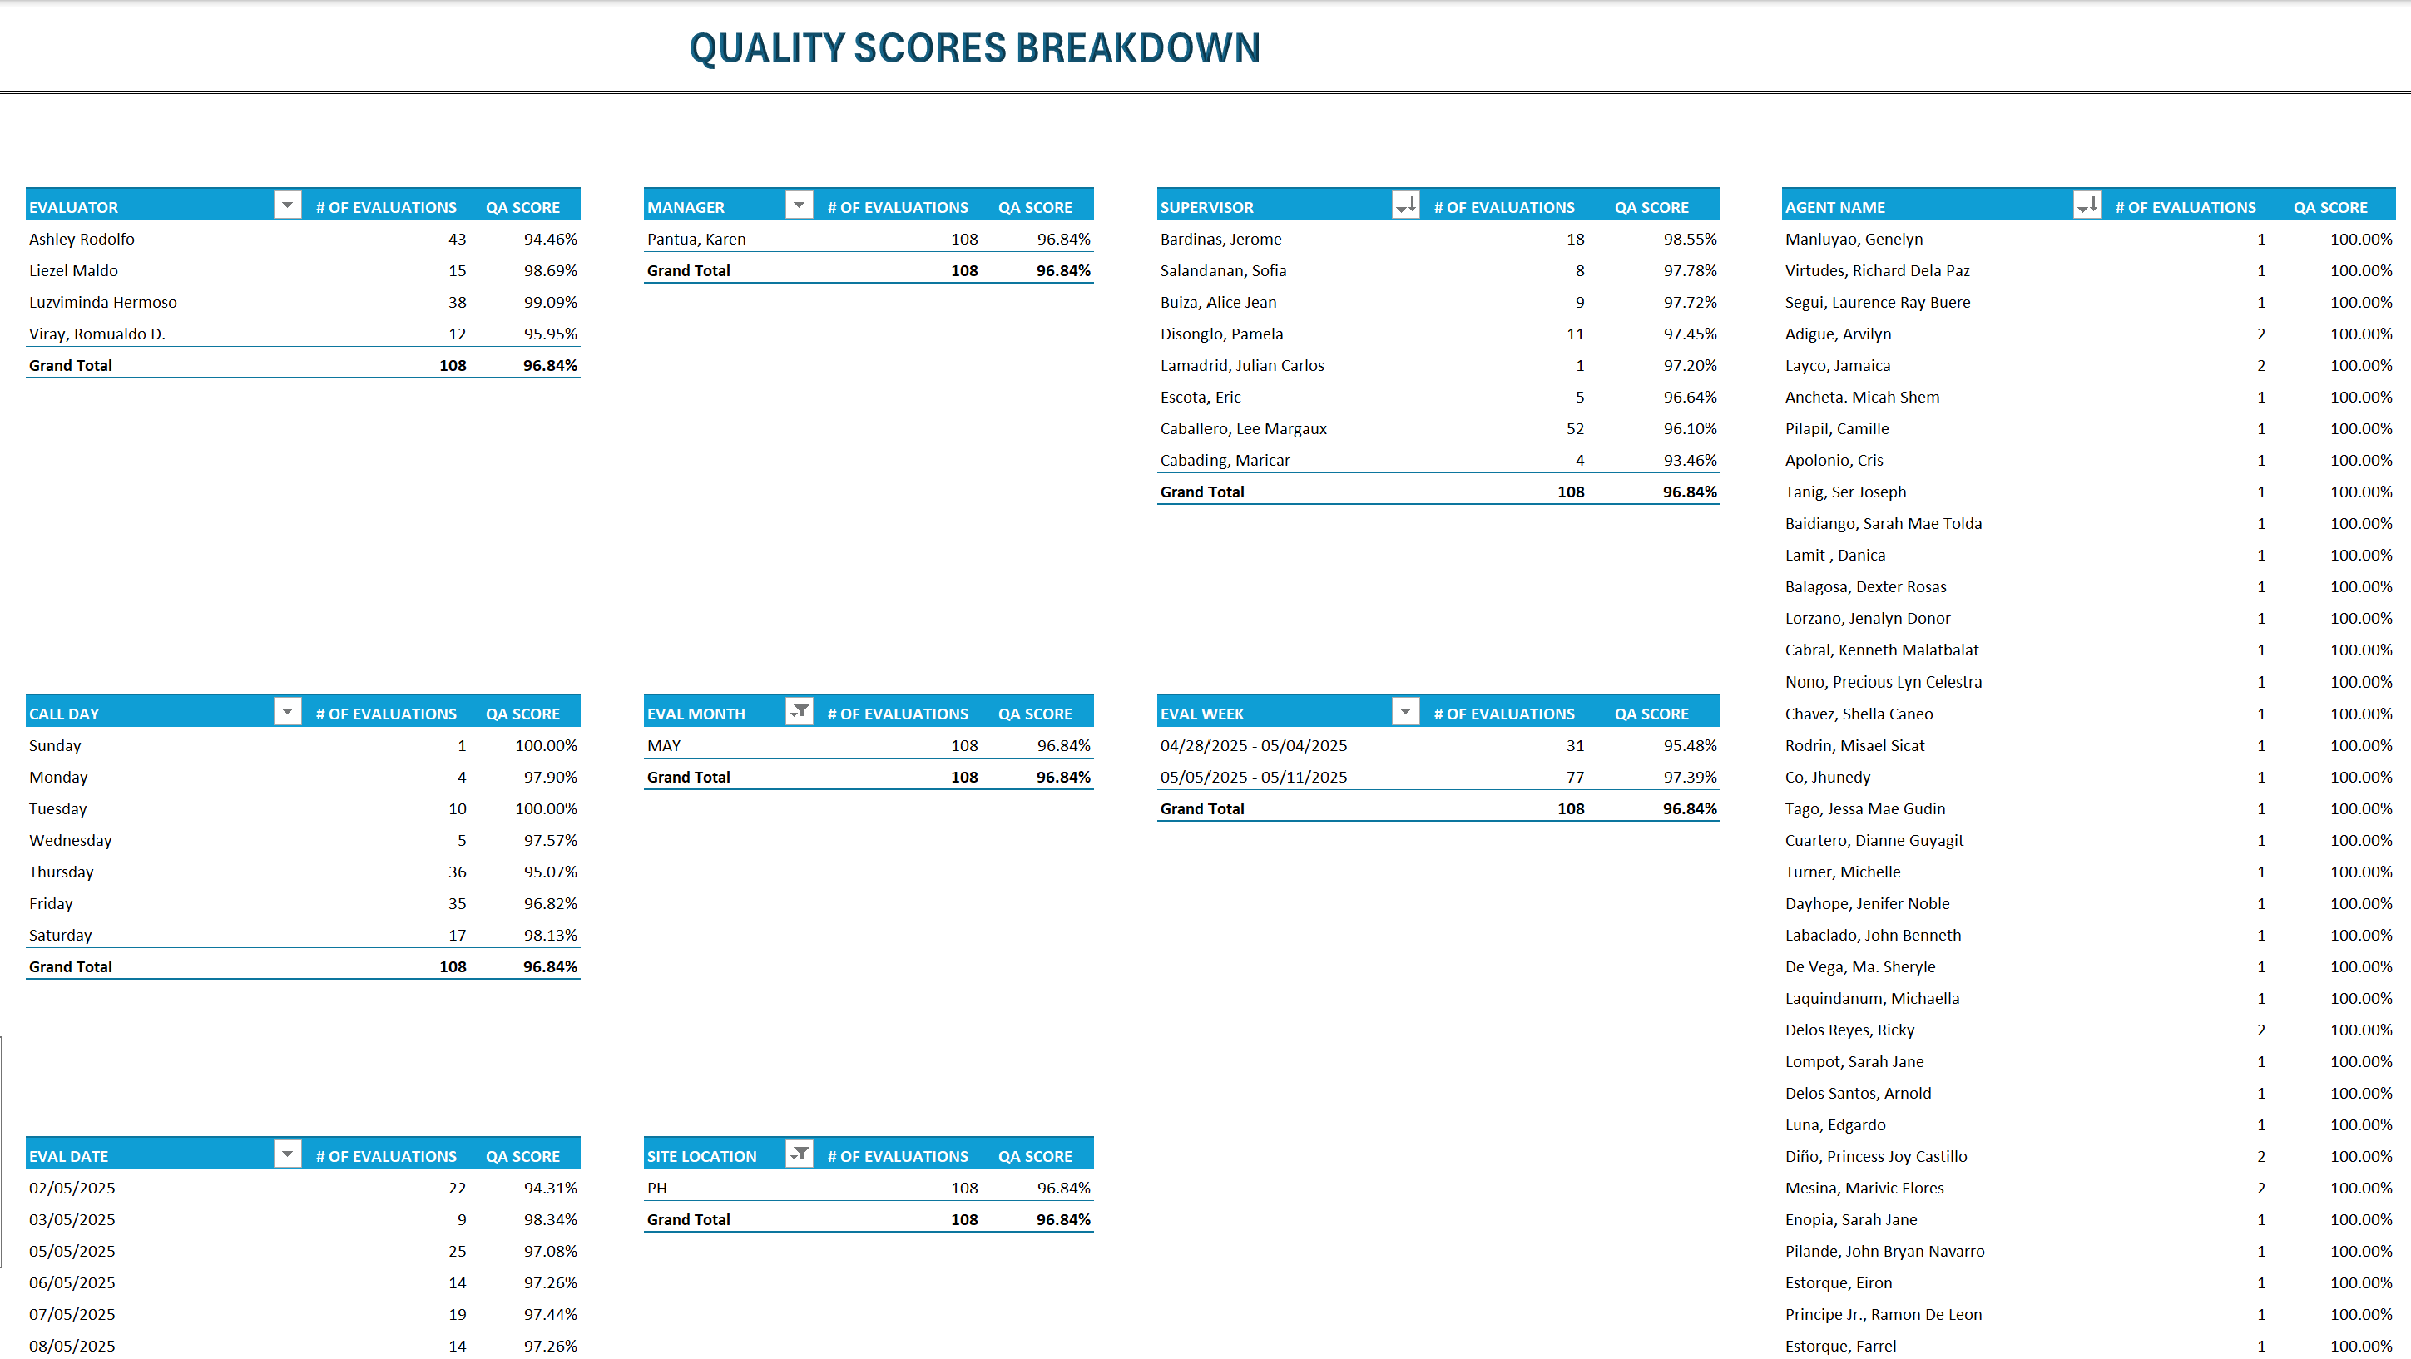Open the EVAL WEEK filter dropdown
The width and height of the screenshot is (2411, 1359).
1405,711
